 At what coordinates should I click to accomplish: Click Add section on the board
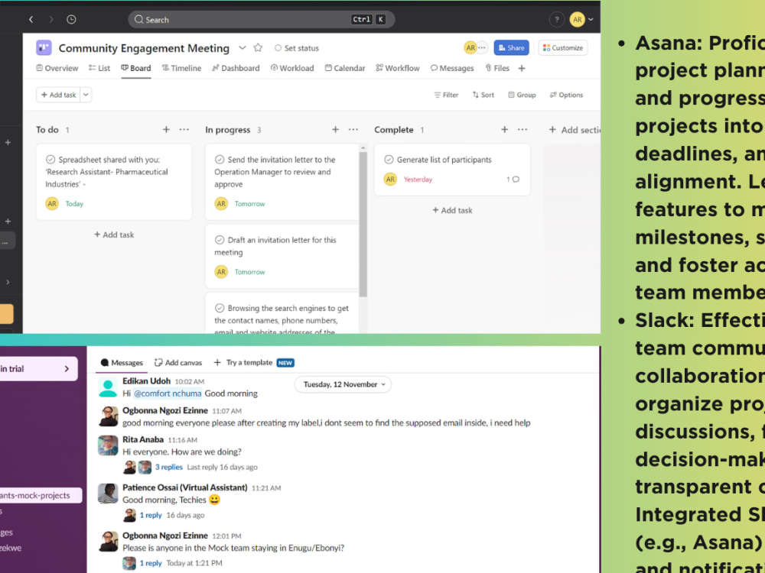tap(575, 130)
